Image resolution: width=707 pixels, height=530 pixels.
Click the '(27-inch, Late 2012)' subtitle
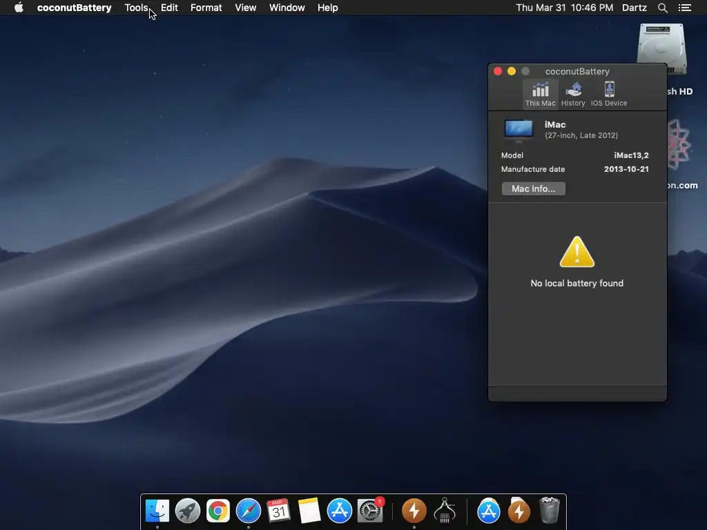581,136
